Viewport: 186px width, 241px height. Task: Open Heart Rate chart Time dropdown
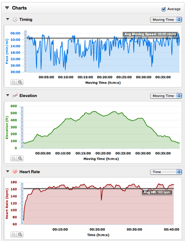pyautogui.click(x=166, y=172)
